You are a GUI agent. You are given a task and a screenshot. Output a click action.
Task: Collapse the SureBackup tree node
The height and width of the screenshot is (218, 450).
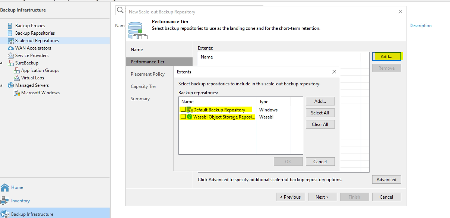2,63
